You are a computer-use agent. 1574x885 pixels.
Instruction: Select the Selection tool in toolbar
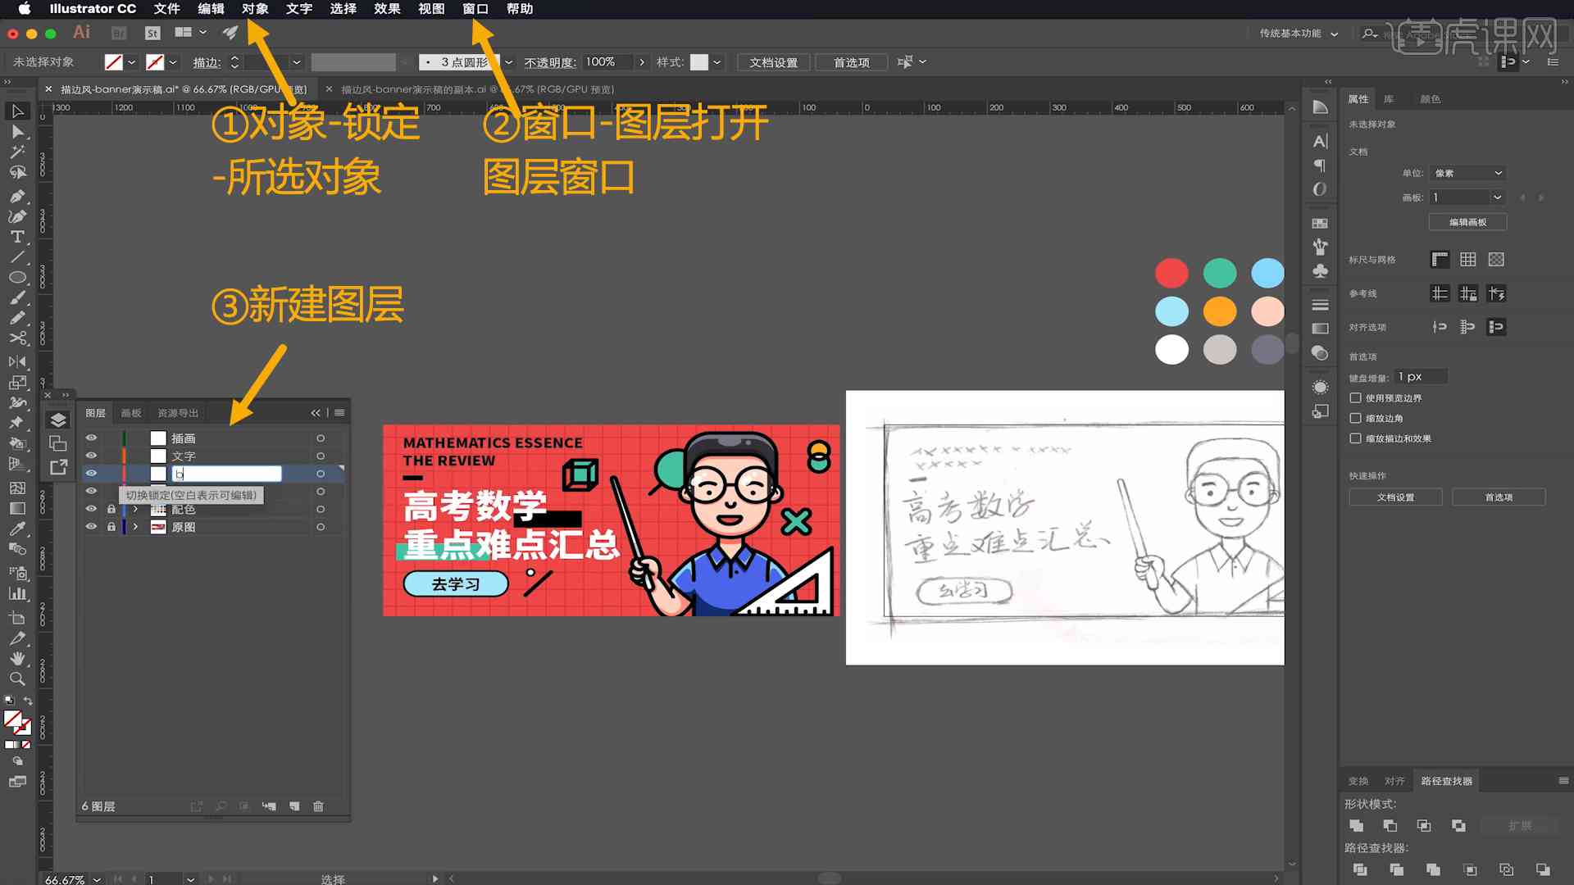click(x=15, y=111)
